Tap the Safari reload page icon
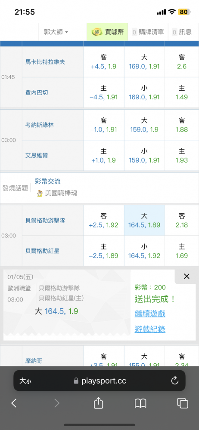The image size is (199, 430). pyautogui.click(x=174, y=381)
